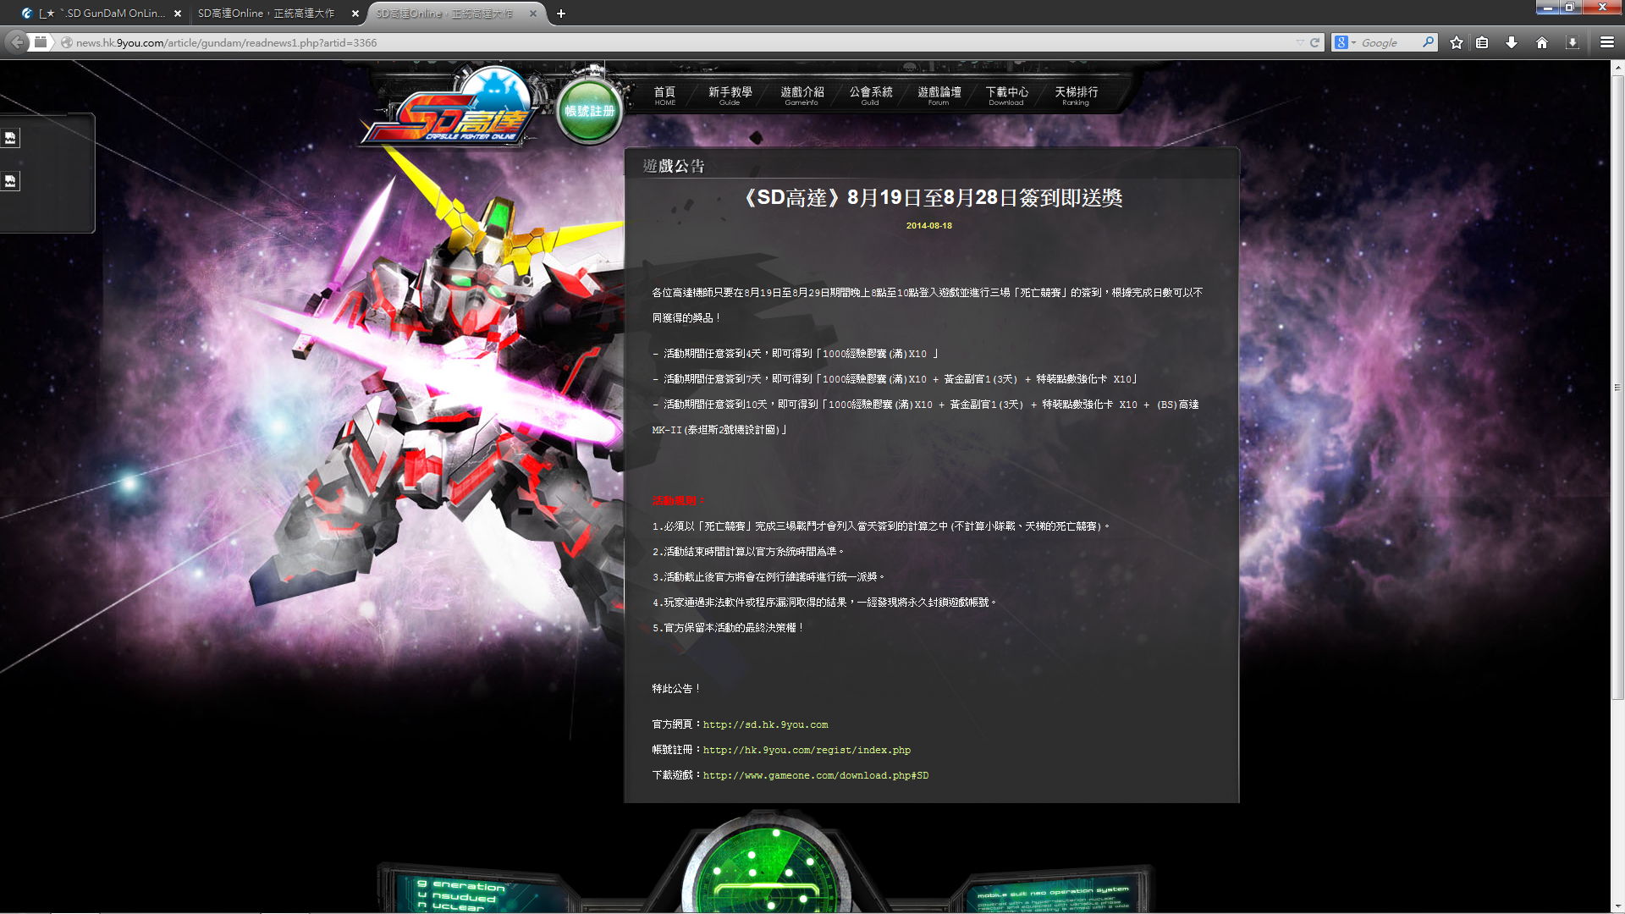Switch to the first SD GunDaM OnLin tab
The width and height of the screenshot is (1625, 914).
click(x=93, y=14)
